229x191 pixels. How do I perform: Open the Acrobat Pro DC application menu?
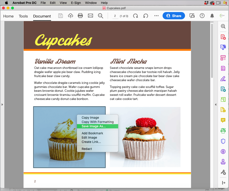24,3
